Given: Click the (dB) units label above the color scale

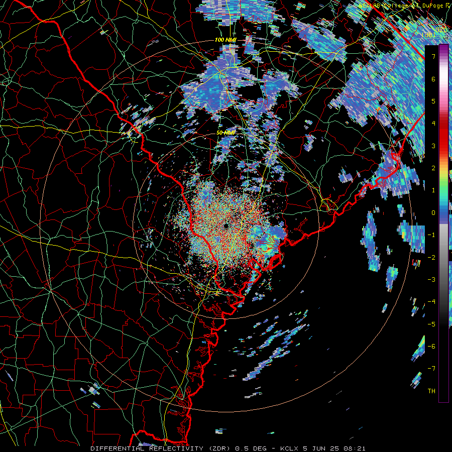Looking at the screenshot, I should tap(428, 35).
